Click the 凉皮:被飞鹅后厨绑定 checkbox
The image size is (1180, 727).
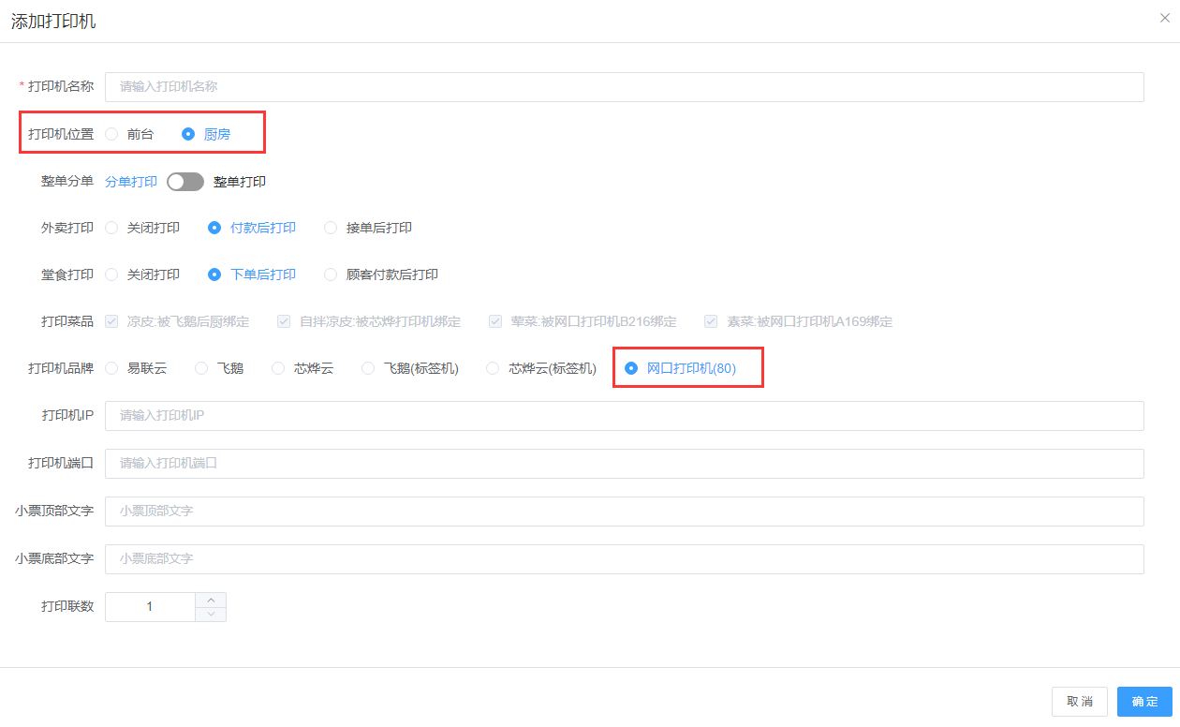(111, 321)
